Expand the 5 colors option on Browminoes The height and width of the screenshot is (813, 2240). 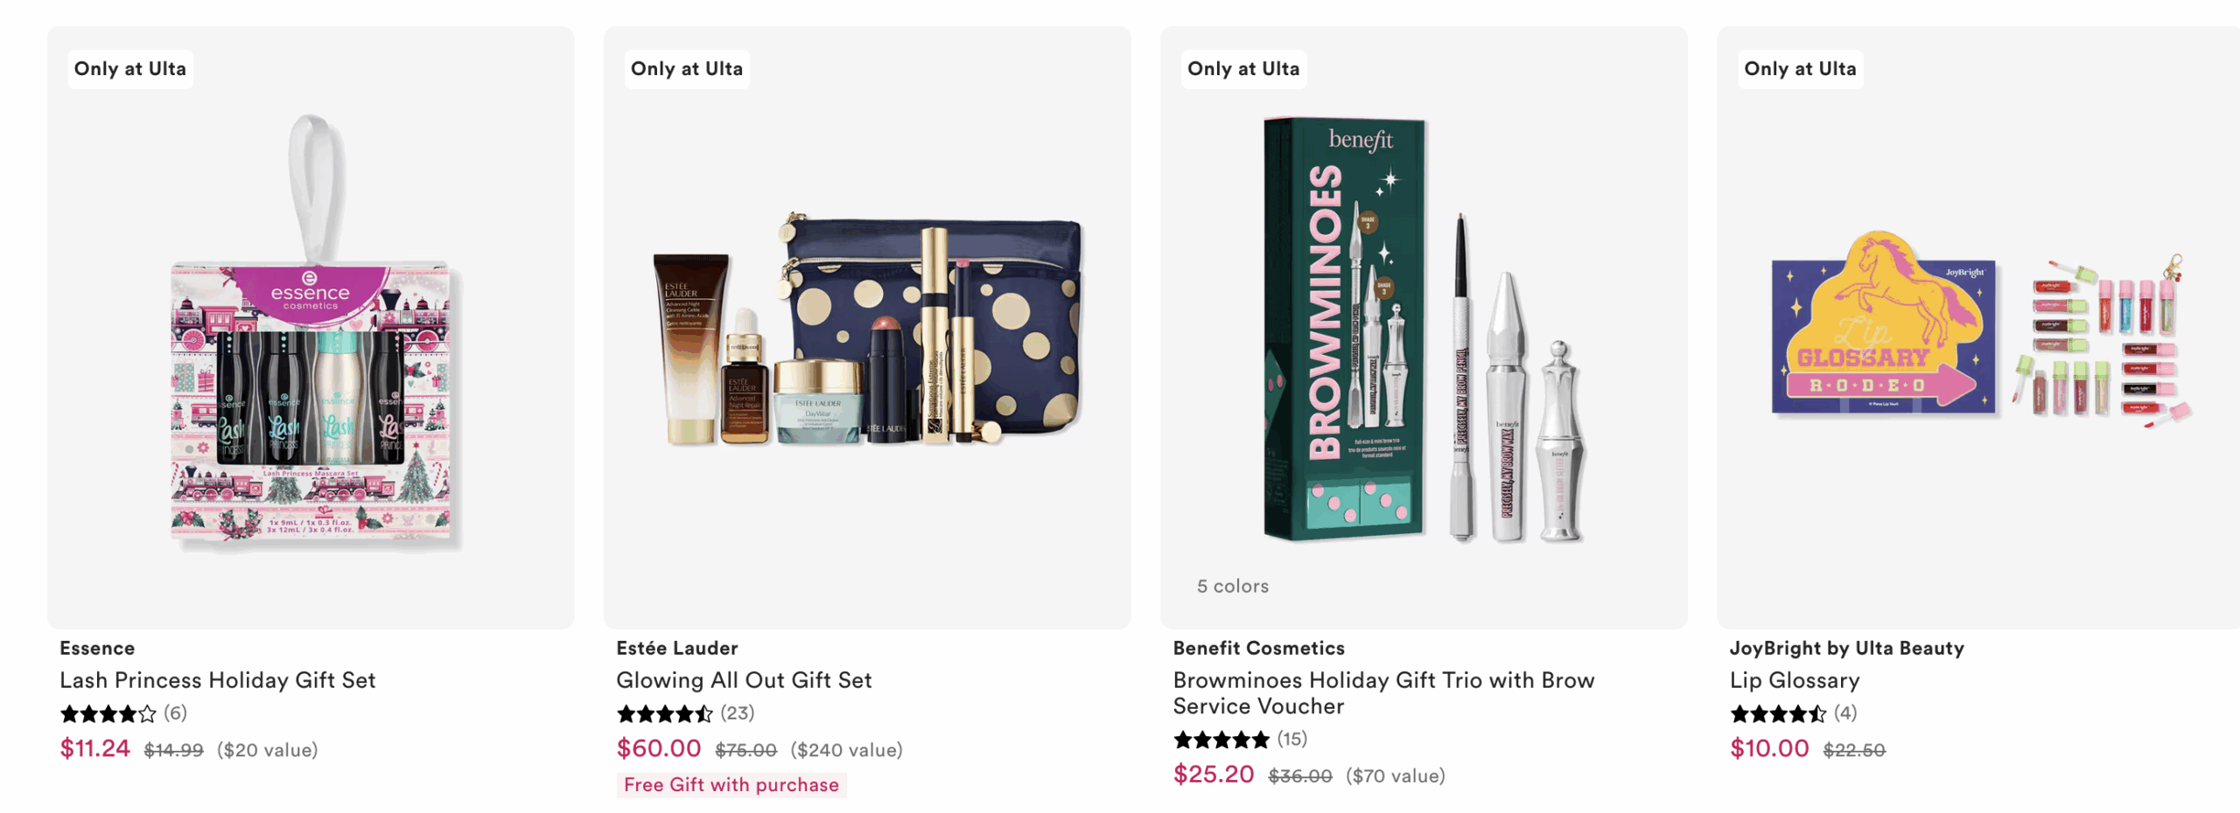[x=1234, y=586]
